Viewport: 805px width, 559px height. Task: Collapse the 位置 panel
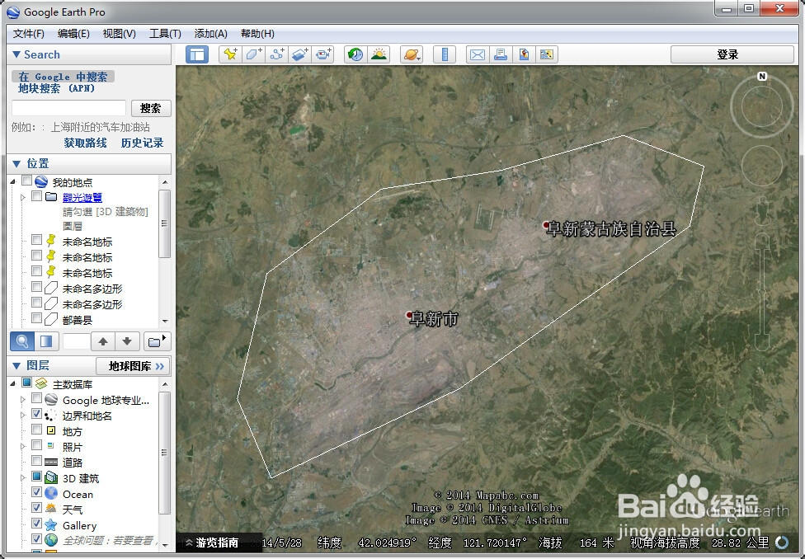click(16, 164)
